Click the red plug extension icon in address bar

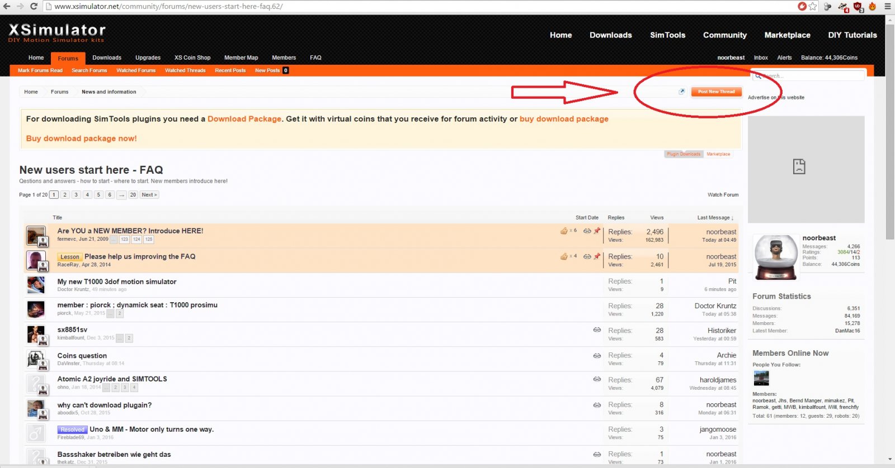[x=802, y=6]
